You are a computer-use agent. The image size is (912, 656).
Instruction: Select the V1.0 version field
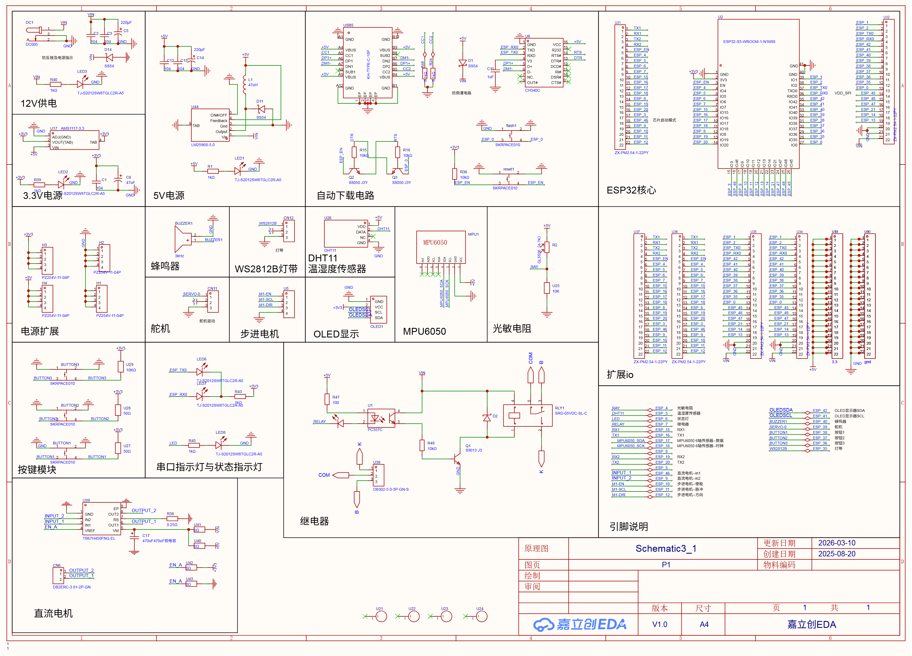pyautogui.click(x=659, y=624)
